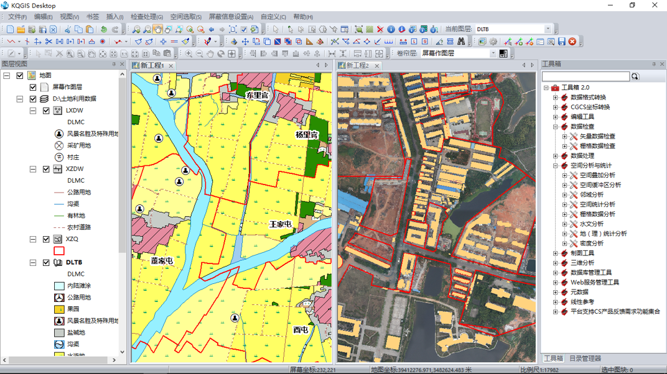Open the 当前图层 DLTB dropdown
This screenshot has height=374, width=667.
click(x=548, y=29)
